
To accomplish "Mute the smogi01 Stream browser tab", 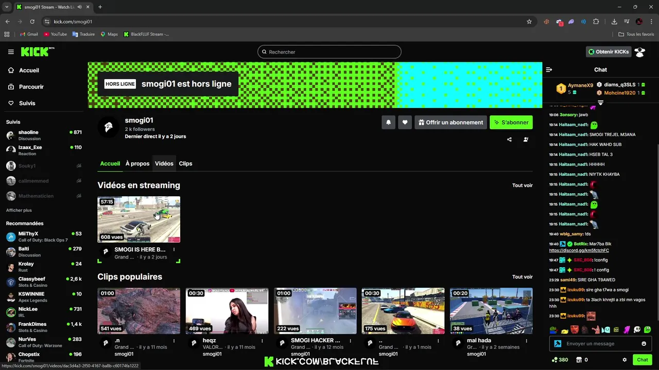I will tap(79, 7).
